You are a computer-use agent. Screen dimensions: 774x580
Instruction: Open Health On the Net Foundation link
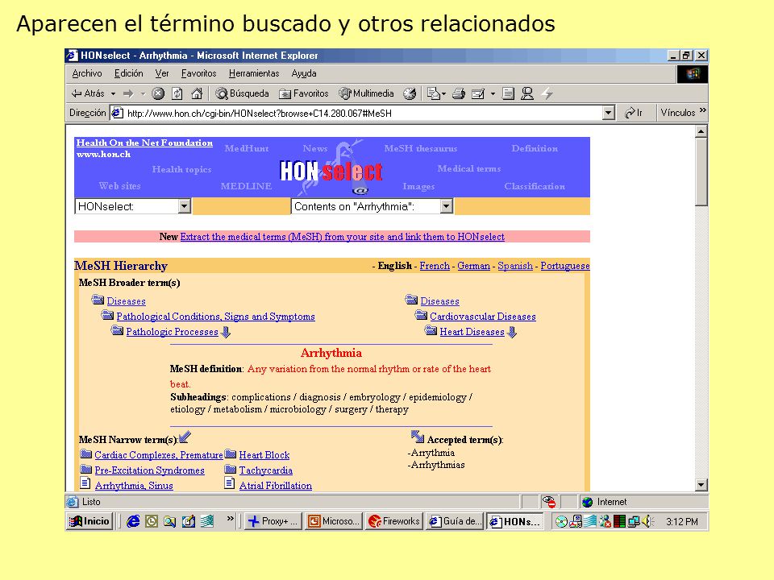(x=144, y=143)
